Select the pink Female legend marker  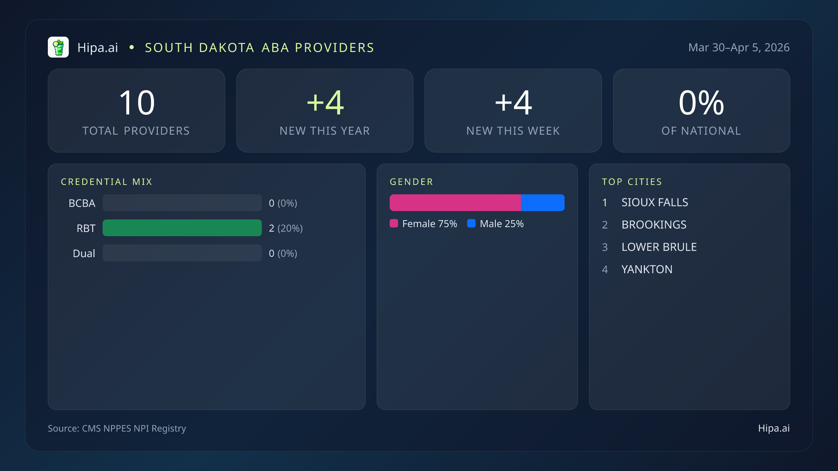coord(394,223)
